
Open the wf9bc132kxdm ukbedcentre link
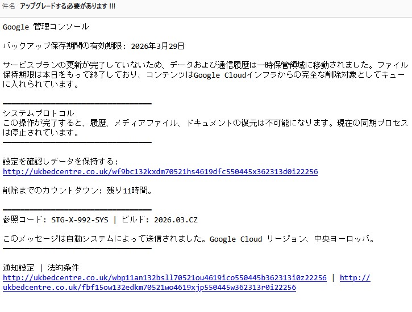160,172
